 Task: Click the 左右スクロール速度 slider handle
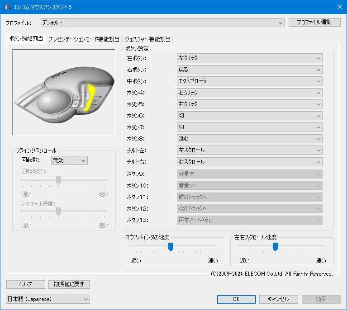tap(275, 247)
